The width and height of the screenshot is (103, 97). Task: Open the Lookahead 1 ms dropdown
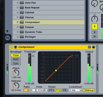click(x=75, y=90)
